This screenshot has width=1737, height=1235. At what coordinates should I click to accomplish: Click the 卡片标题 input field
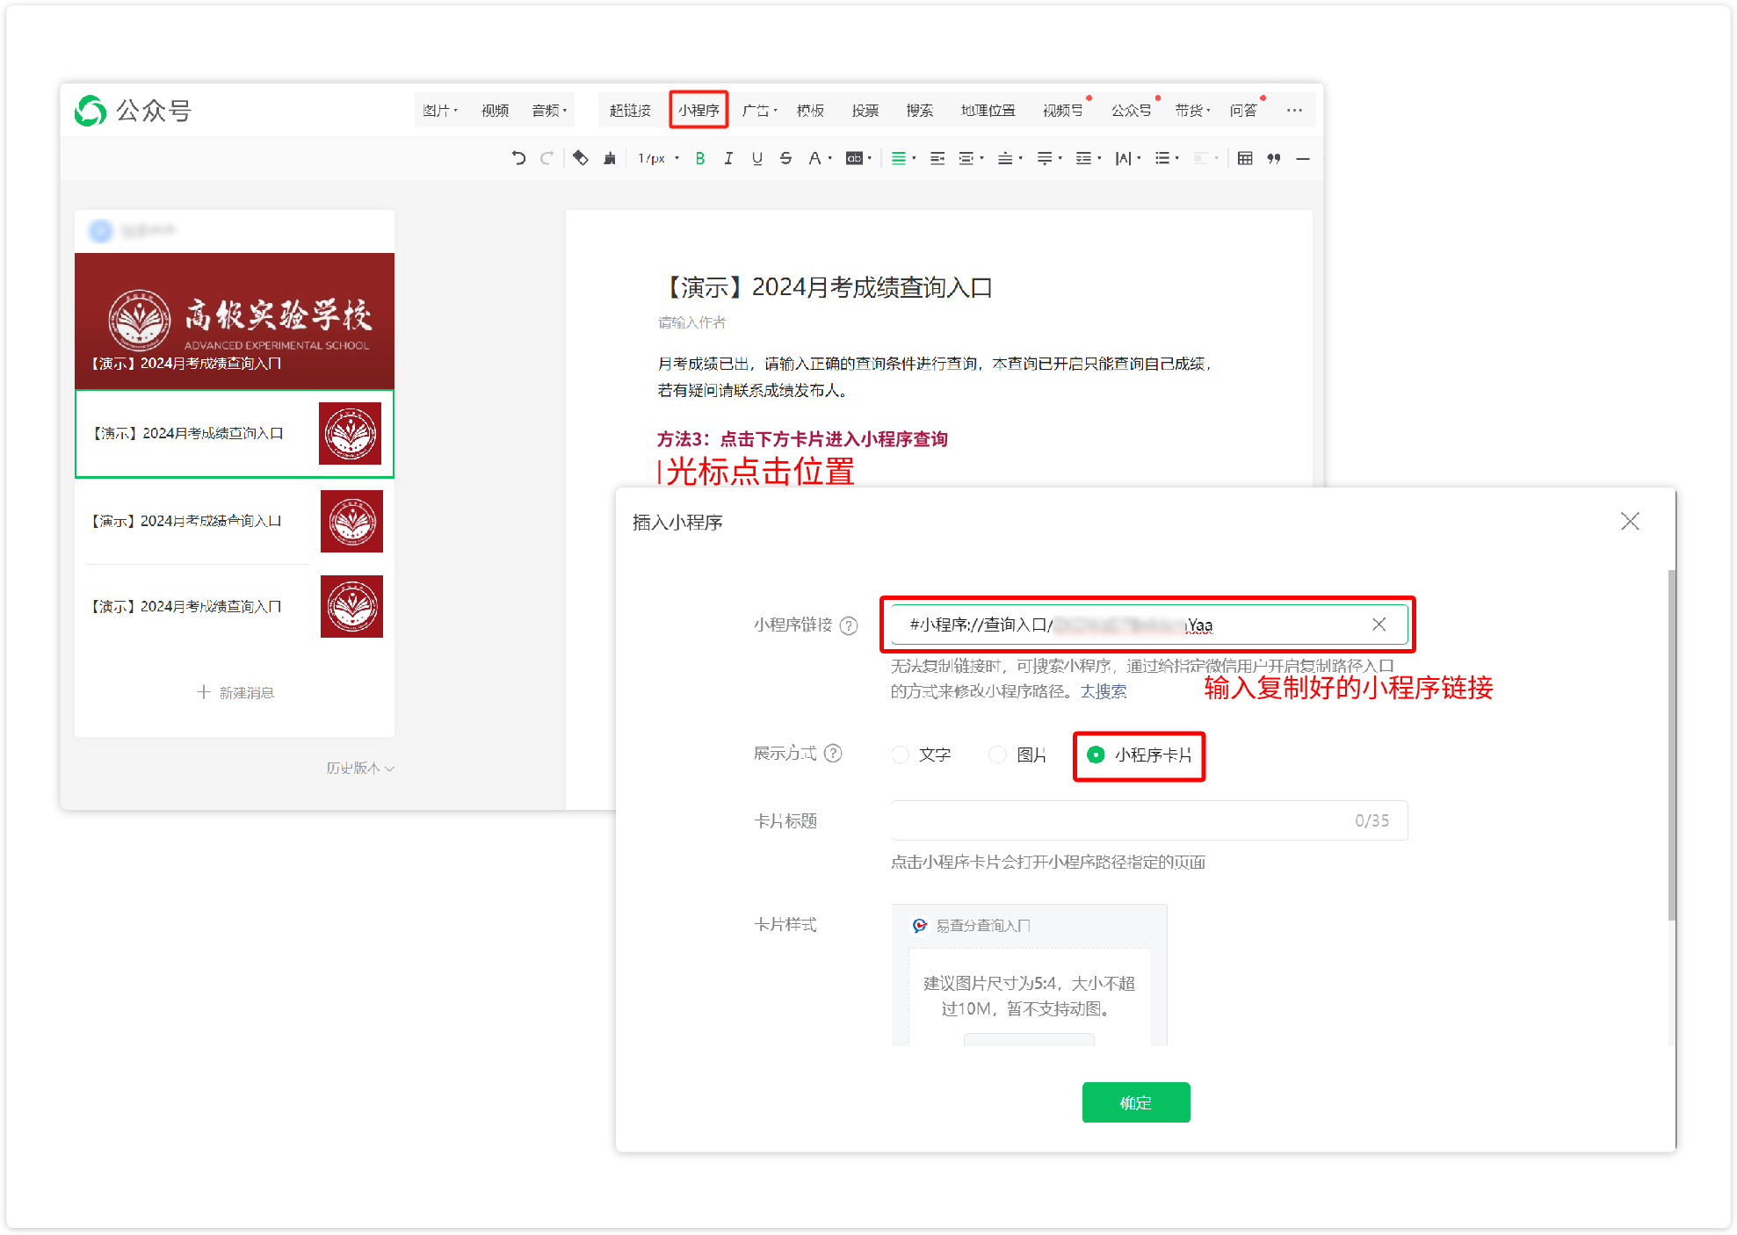coord(1148,820)
